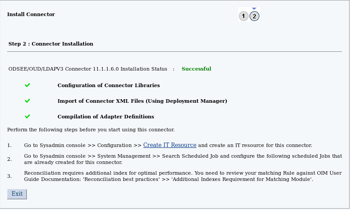Click the step 2 circle in wizard

click(x=254, y=16)
